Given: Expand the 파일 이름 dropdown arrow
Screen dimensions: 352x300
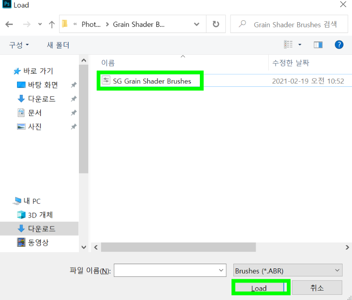Looking at the screenshot, I should coord(221,270).
